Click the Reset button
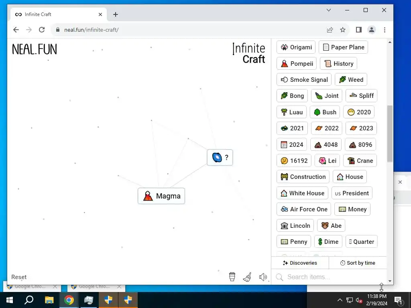Image resolution: width=411 pixels, height=308 pixels. tap(19, 277)
